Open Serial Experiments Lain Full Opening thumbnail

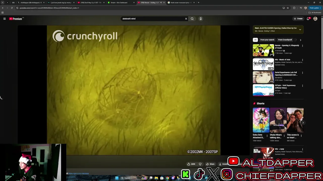[263, 77]
